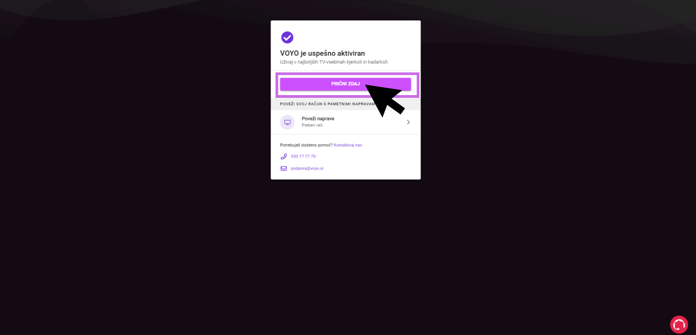This screenshot has width=696, height=335.
Task: Expand the Poveži naprave chevron arrow
Action: (408, 122)
